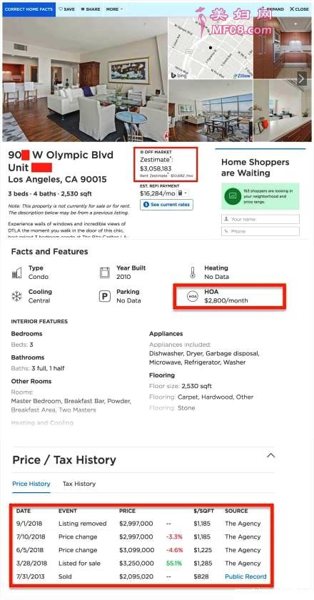Click the Parking P icon

[104, 296]
